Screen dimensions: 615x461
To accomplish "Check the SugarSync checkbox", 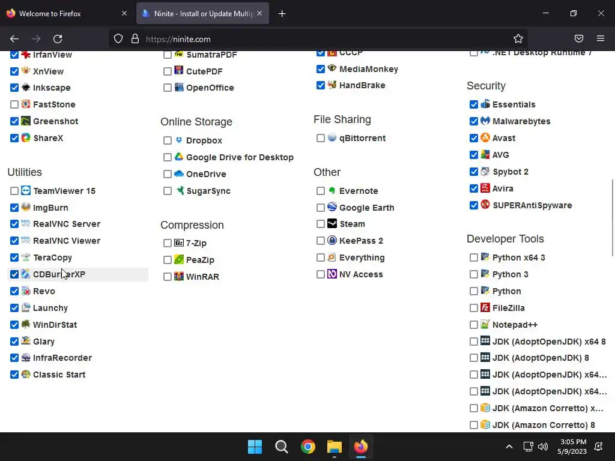I will [x=168, y=191].
